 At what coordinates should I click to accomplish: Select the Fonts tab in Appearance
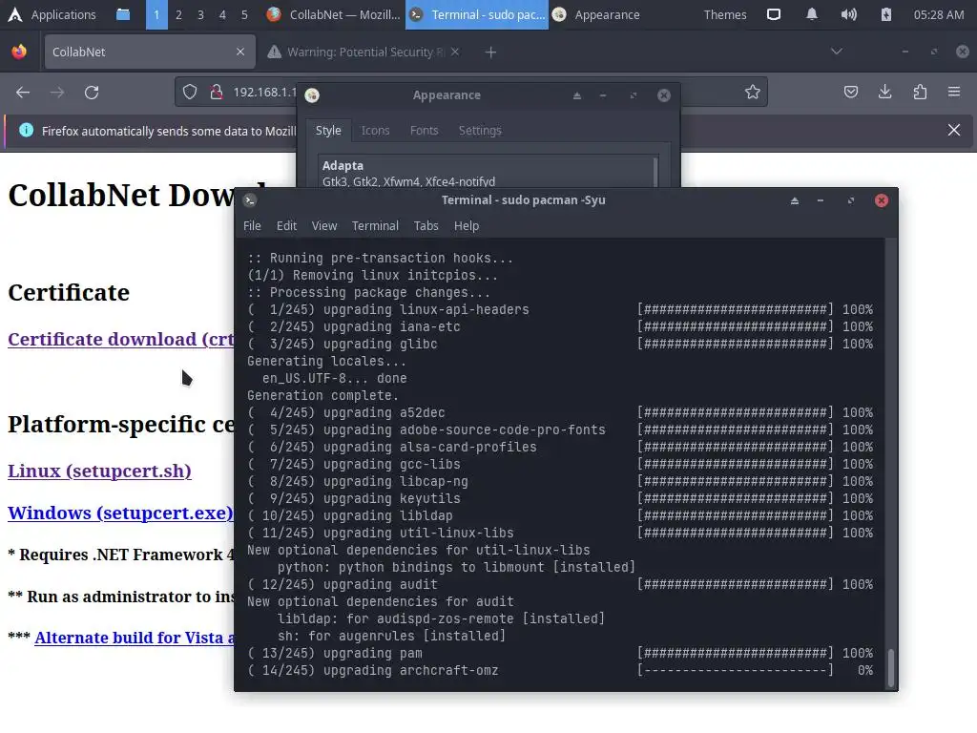point(424,130)
